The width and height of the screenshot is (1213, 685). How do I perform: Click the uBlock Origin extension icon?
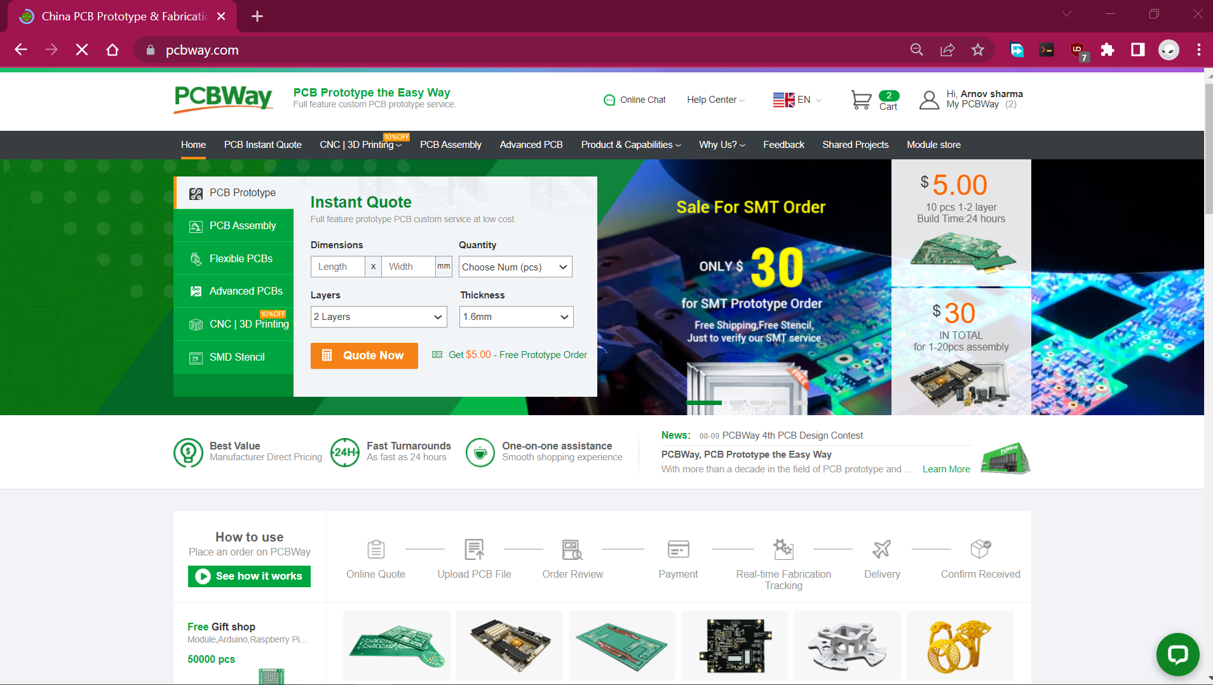[1078, 50]
